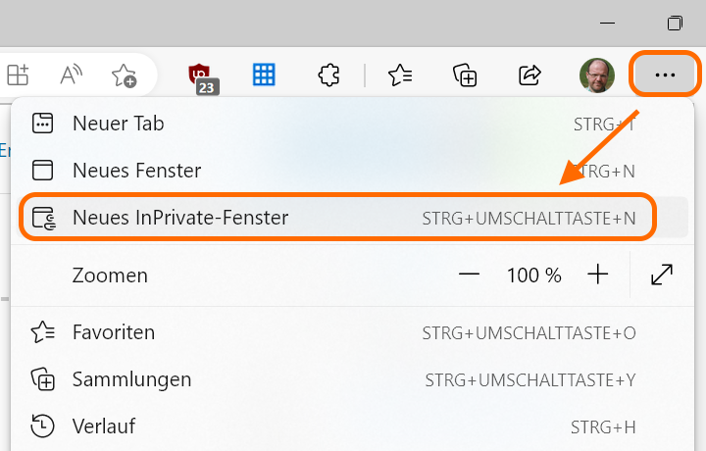Enter full screen via zoom arrows icon

coord(662,276)
